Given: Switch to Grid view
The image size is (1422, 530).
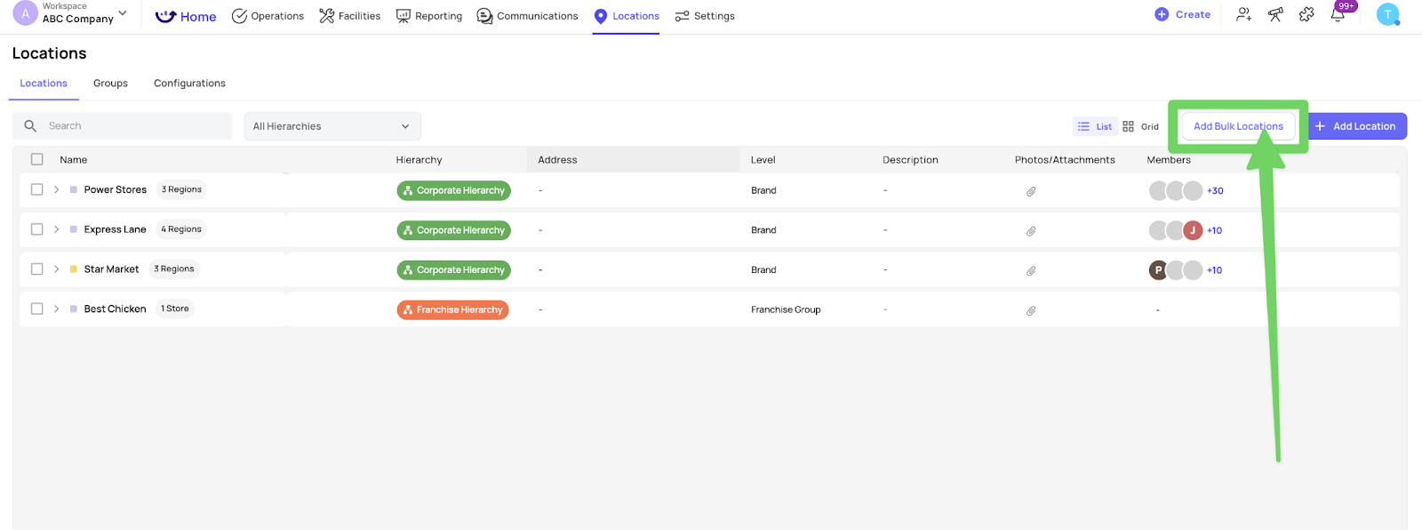Looking at the screenshot, I should [1140, 126].
